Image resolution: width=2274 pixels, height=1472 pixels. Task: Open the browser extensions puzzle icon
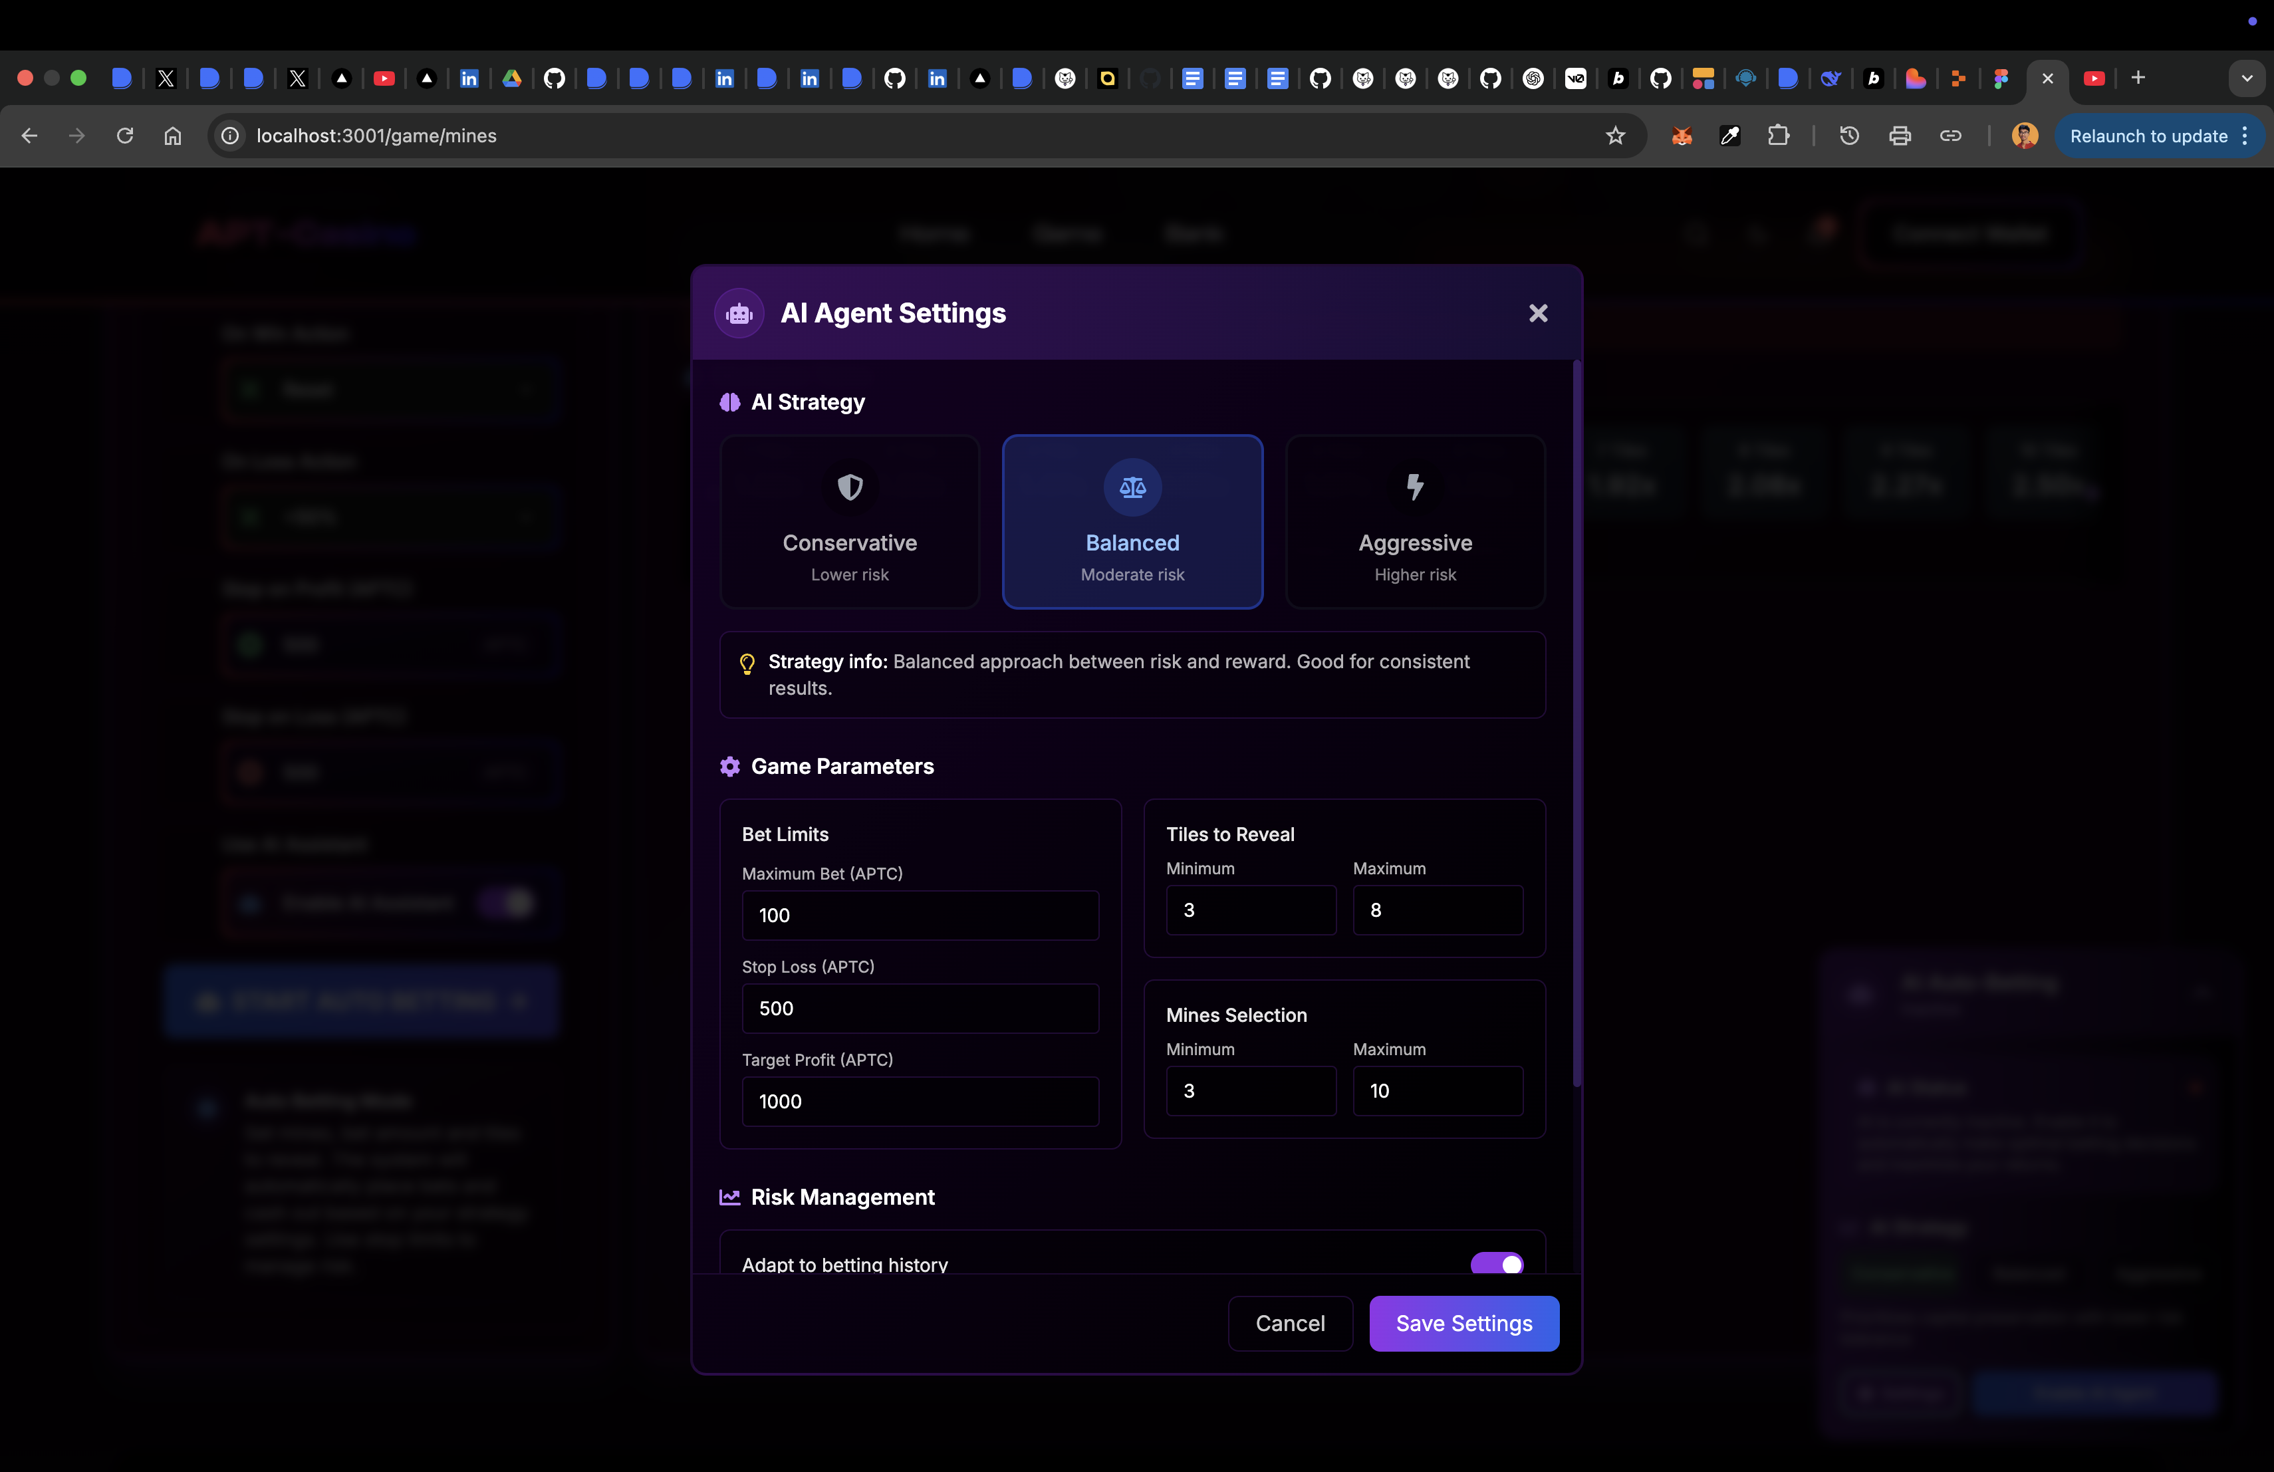[1778, 136]
